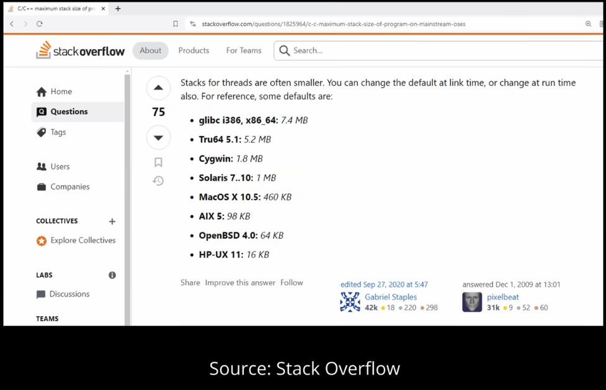Image resolution: width=606 pixels, height=390 pixels.
Task: Click the Labs info icon
Action: point(112,275)
